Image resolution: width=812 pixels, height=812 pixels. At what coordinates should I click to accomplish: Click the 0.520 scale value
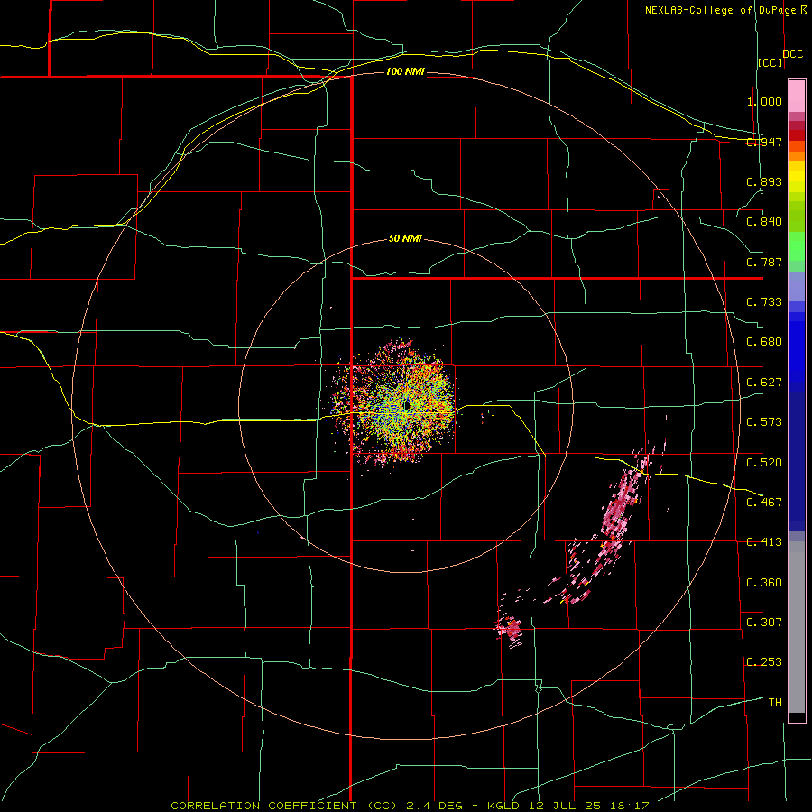point(764,463)
